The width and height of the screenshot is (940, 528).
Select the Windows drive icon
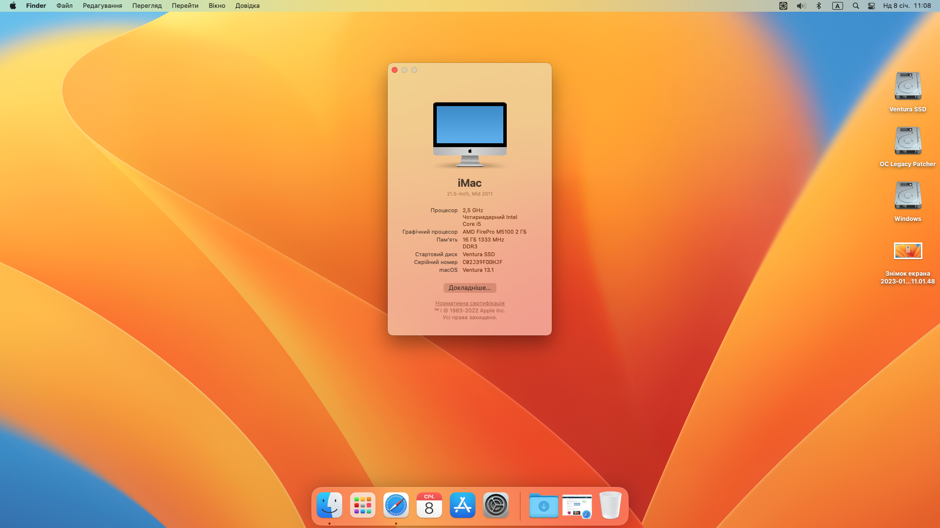pyautogui.click(x=908, y=197)
